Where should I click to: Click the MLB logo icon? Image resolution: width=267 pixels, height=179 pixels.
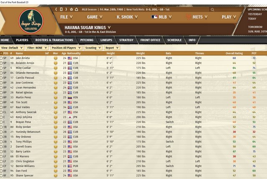tap(154, 17)
